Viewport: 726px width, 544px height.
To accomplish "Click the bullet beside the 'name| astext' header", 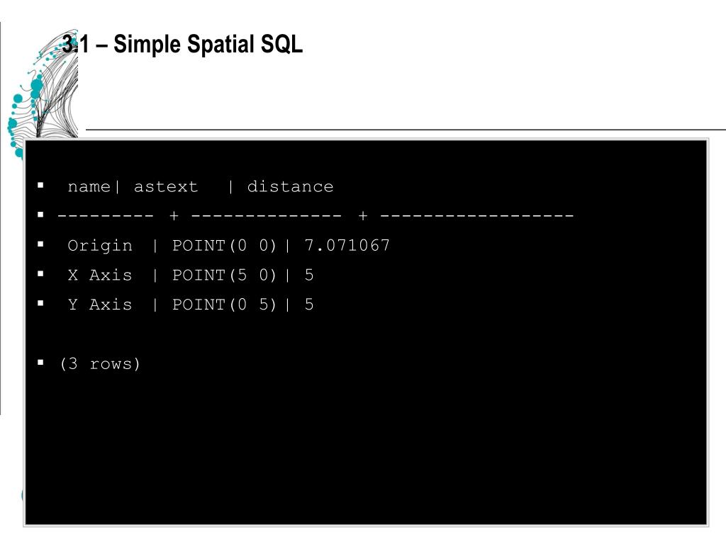I will 40,186.
